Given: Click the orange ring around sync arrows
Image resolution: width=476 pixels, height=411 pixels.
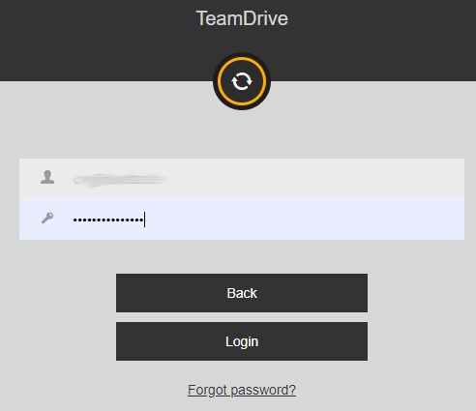Looking at the screenshot, I should [x=242, y=81].
